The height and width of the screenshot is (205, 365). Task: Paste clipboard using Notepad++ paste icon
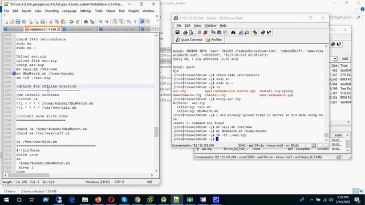point(63,22)
